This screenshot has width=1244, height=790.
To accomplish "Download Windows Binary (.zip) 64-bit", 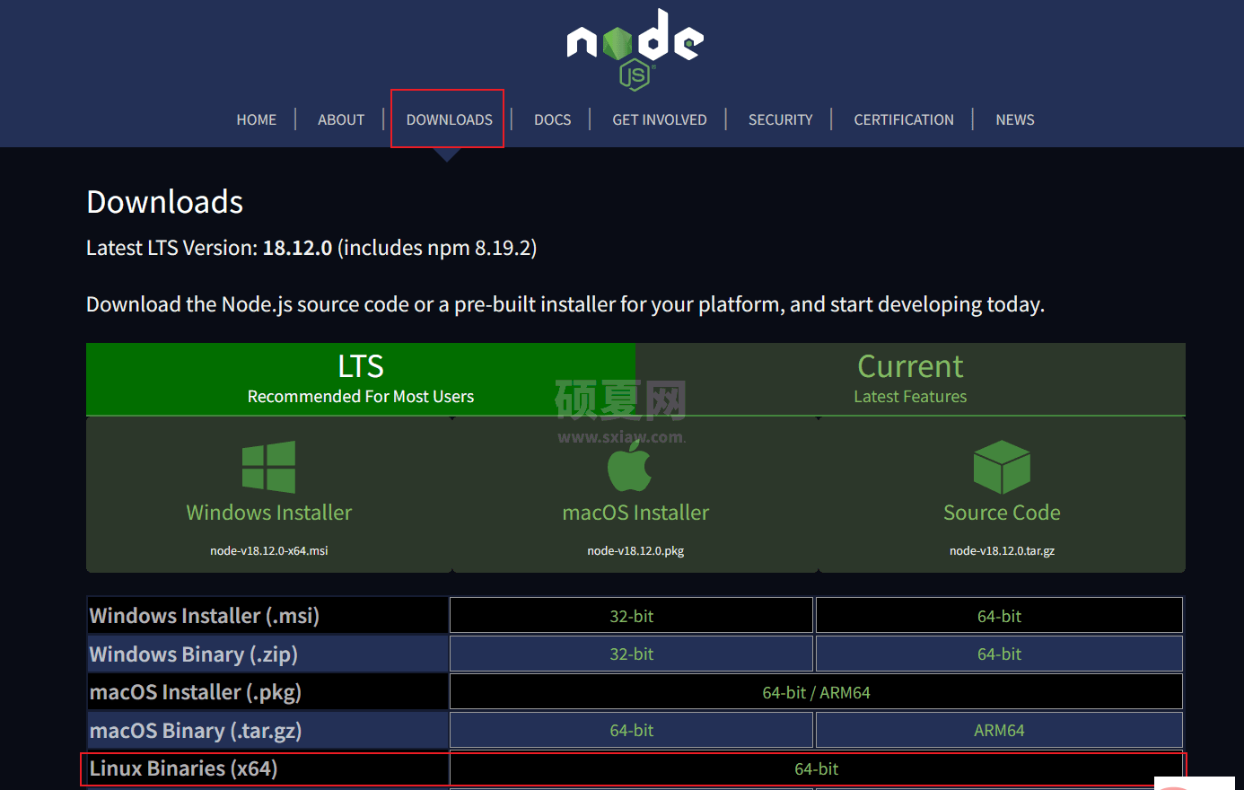I will coord(999,654).
